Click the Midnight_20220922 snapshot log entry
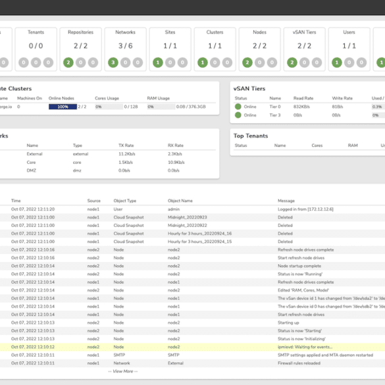Viewport: 385px width, 385px height. [188, 225]
